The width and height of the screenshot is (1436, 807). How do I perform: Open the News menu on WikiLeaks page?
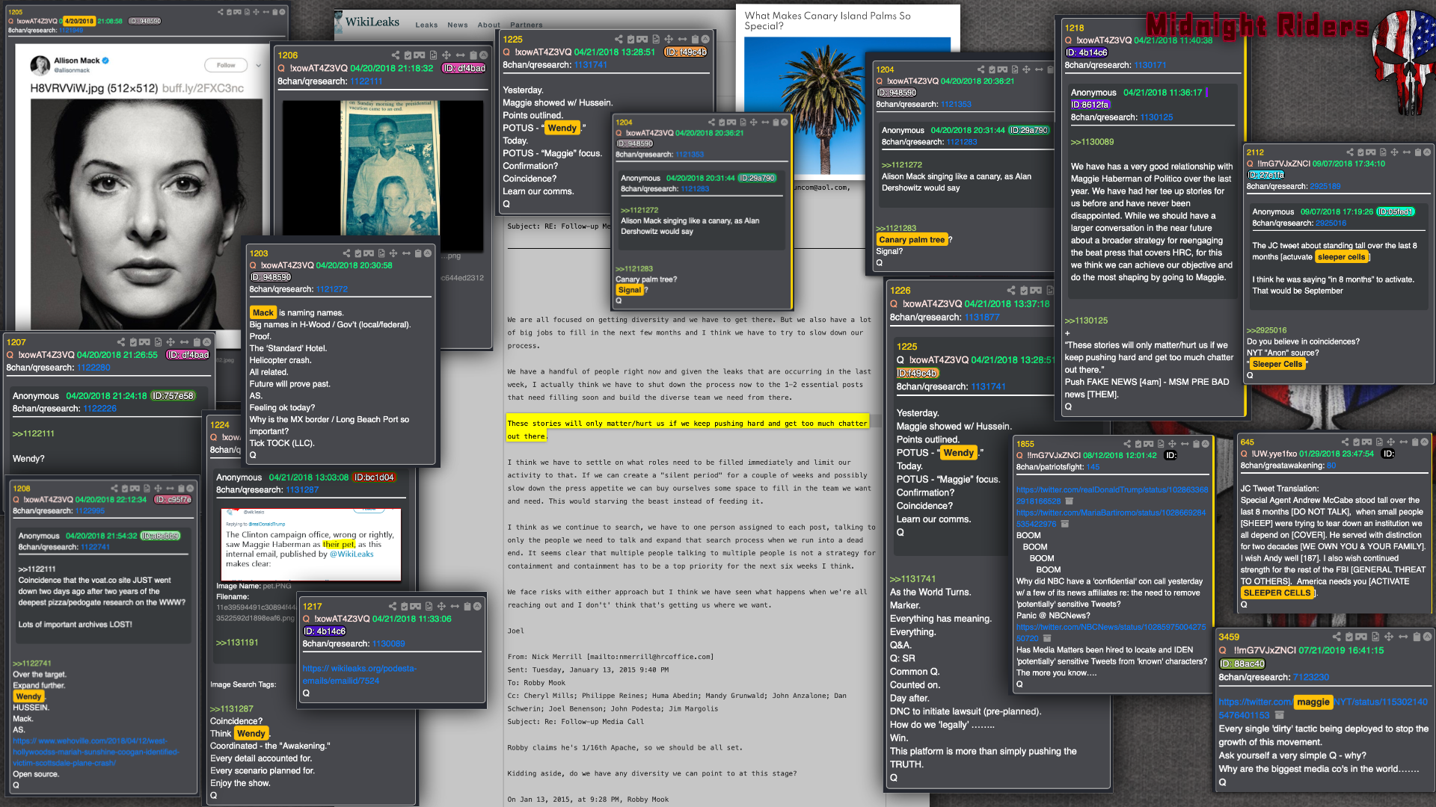pyautogui.click(x=458, y=25)
